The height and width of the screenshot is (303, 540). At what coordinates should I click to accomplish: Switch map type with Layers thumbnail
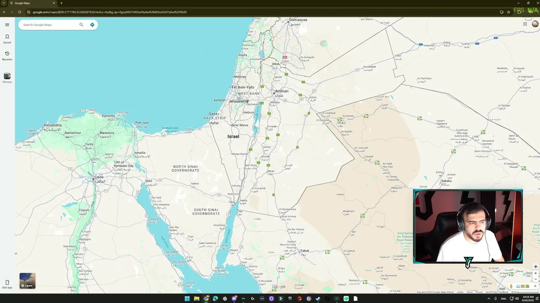tap(27, 281)
